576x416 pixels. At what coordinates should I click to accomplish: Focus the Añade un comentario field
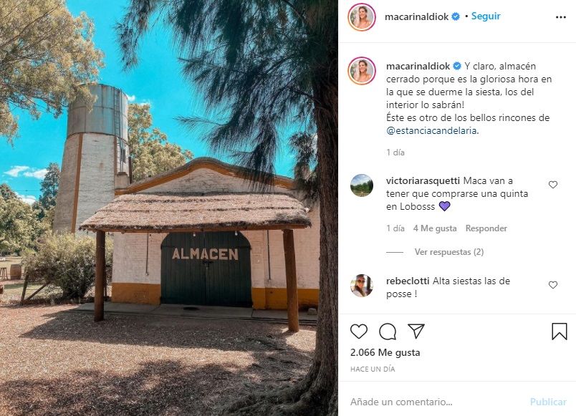(x=437, y=402)
